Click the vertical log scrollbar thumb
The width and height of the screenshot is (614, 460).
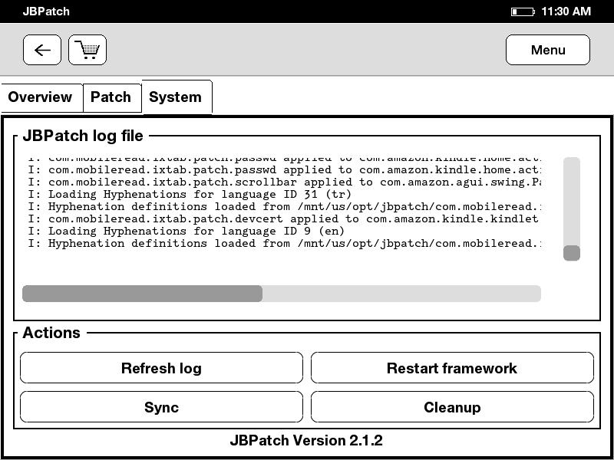[x=572, y=253]
